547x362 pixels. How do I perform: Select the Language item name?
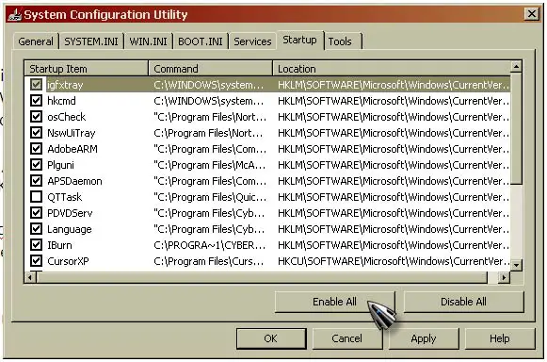(70, 229)
